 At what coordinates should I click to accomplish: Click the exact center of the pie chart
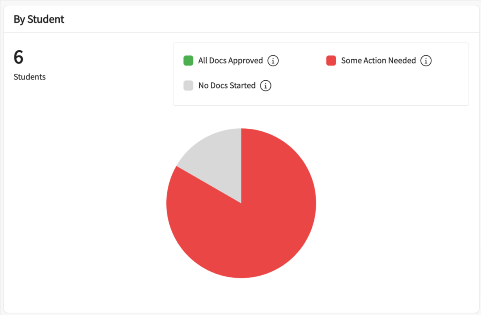click(241, 203)
